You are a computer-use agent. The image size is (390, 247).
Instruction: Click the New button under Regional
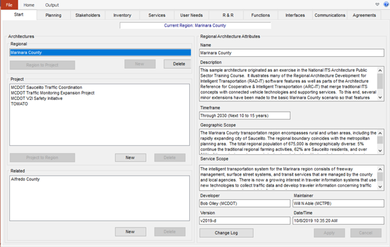tap(140, 64)
